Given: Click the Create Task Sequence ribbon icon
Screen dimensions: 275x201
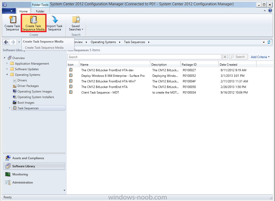Looking at the screenshot, I should [x=12, y=19].
